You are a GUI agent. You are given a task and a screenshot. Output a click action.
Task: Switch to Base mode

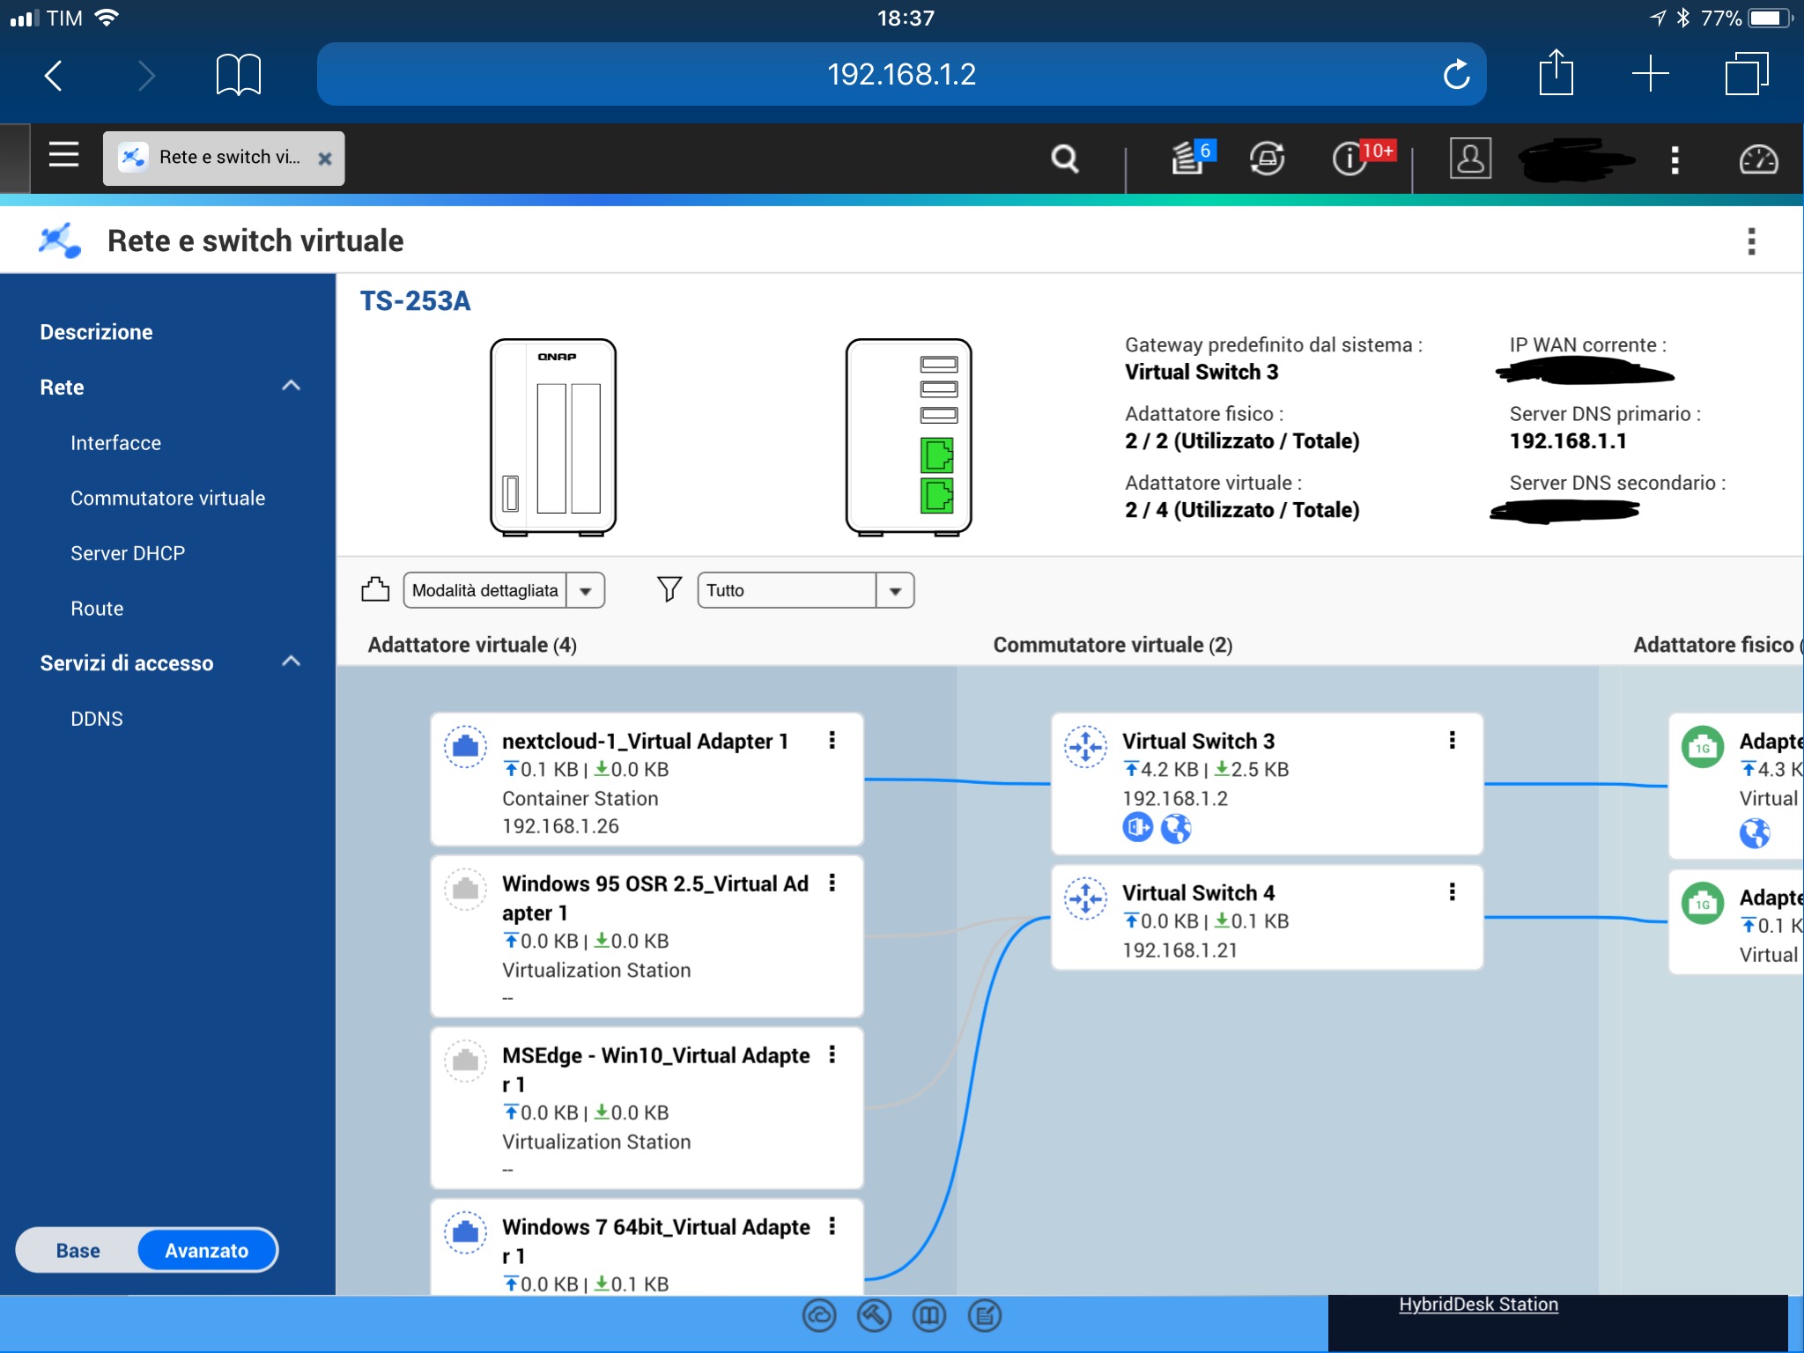pyautogui.click(x=78, y=1250)
